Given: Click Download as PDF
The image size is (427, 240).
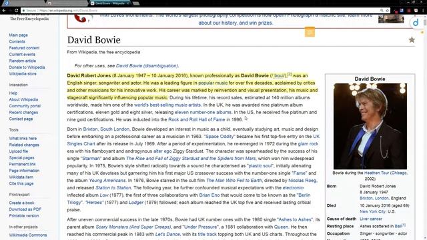Looking at the screenshot, I should click(25, 209).
